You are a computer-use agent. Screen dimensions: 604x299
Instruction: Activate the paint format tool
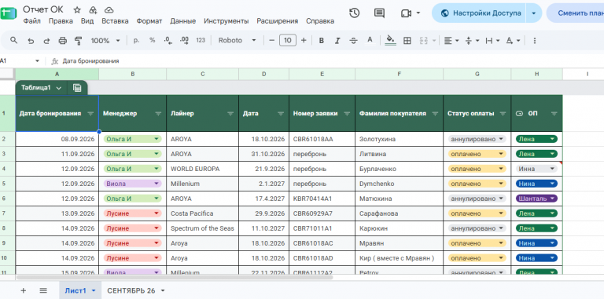click(x=78, y=41)
